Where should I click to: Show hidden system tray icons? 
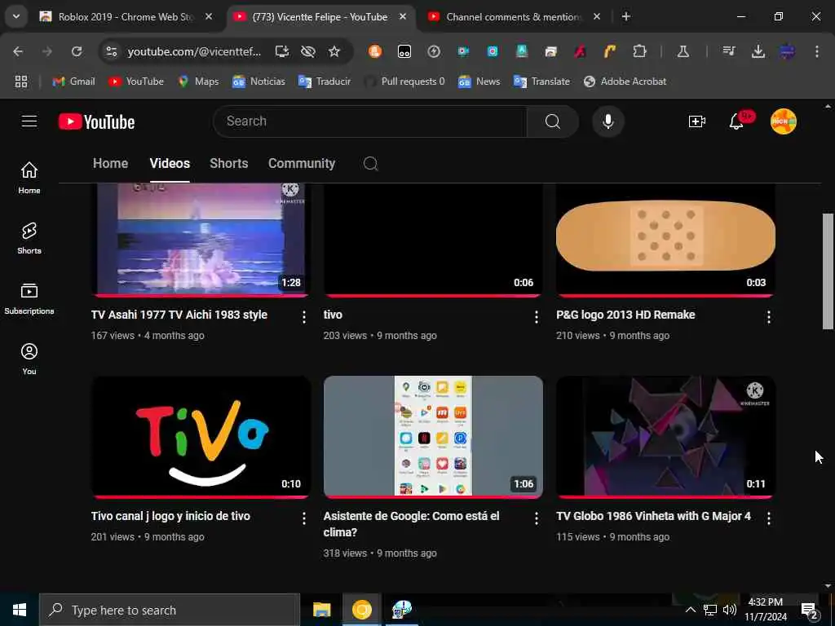(690, 610)
